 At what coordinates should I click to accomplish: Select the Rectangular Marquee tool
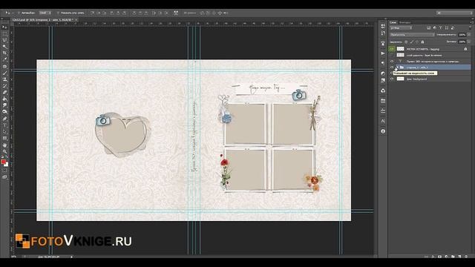(4, 33)
